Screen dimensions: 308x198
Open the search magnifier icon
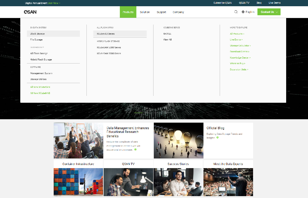[x=236, y=12]
